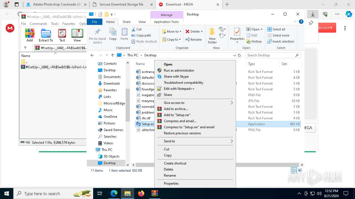Open the Home ribbon tab

[x=110, y=22]
